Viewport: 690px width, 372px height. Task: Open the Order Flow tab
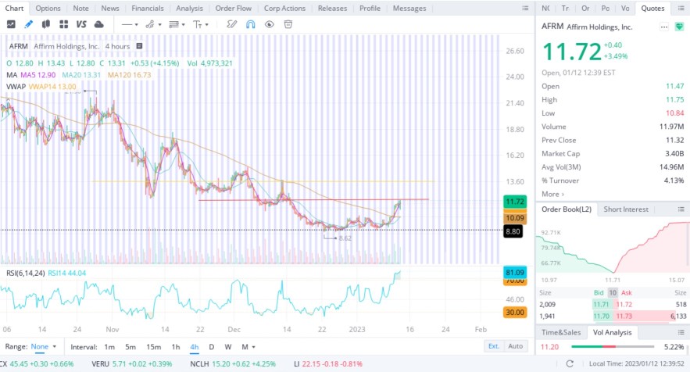tap(233, 9)
